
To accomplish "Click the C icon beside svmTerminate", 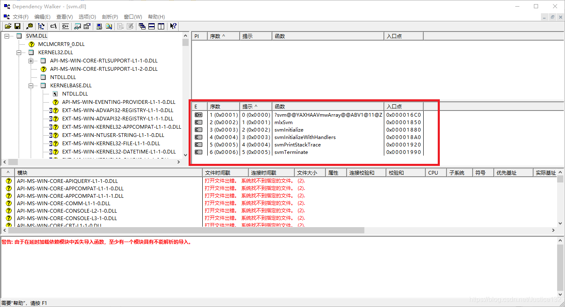I will tap(199, 152).
